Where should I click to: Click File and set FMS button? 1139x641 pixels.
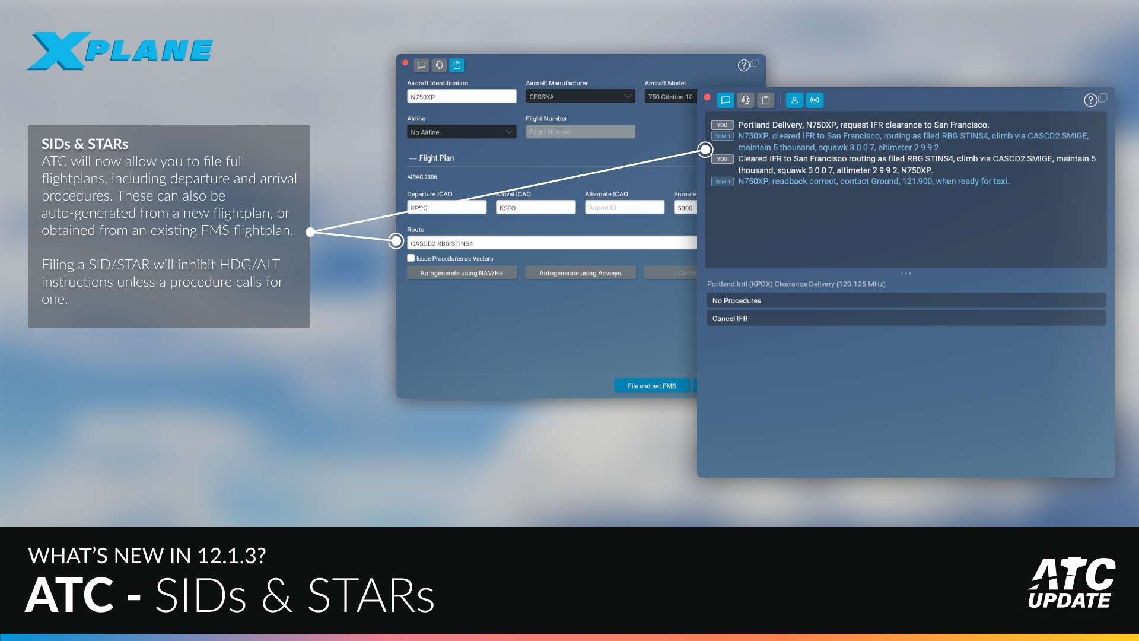tap(653, 386)
